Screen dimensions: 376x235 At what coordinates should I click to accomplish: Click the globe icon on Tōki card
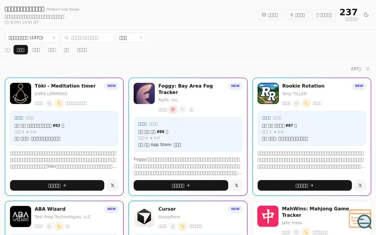(49, 103)
